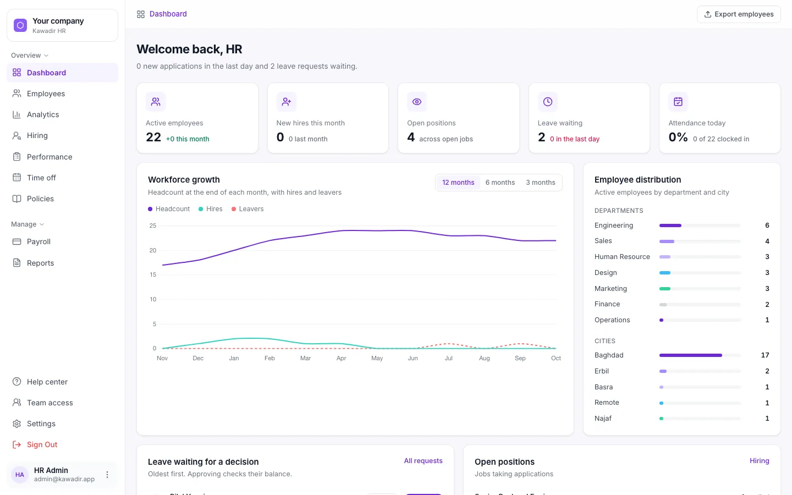Click the Dashboard grid icon in sidebar
Viewport: 792px width, 495px height.
(17, 73)
